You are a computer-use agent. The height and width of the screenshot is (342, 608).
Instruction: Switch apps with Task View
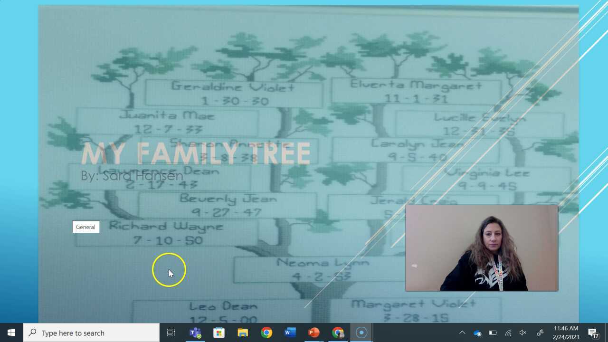171,332
